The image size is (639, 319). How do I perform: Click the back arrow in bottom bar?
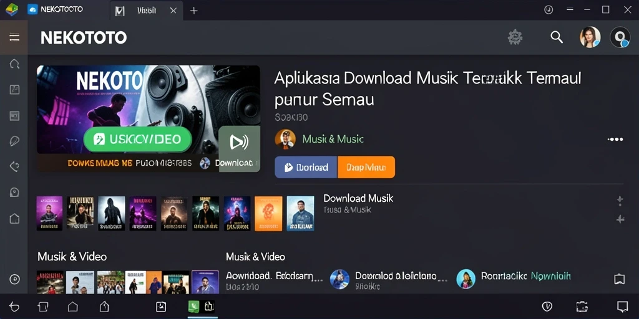[14, 307]
